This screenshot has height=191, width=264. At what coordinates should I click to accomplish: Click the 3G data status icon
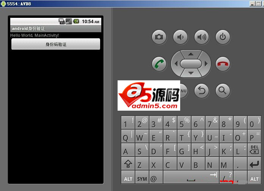pos(61,21)
